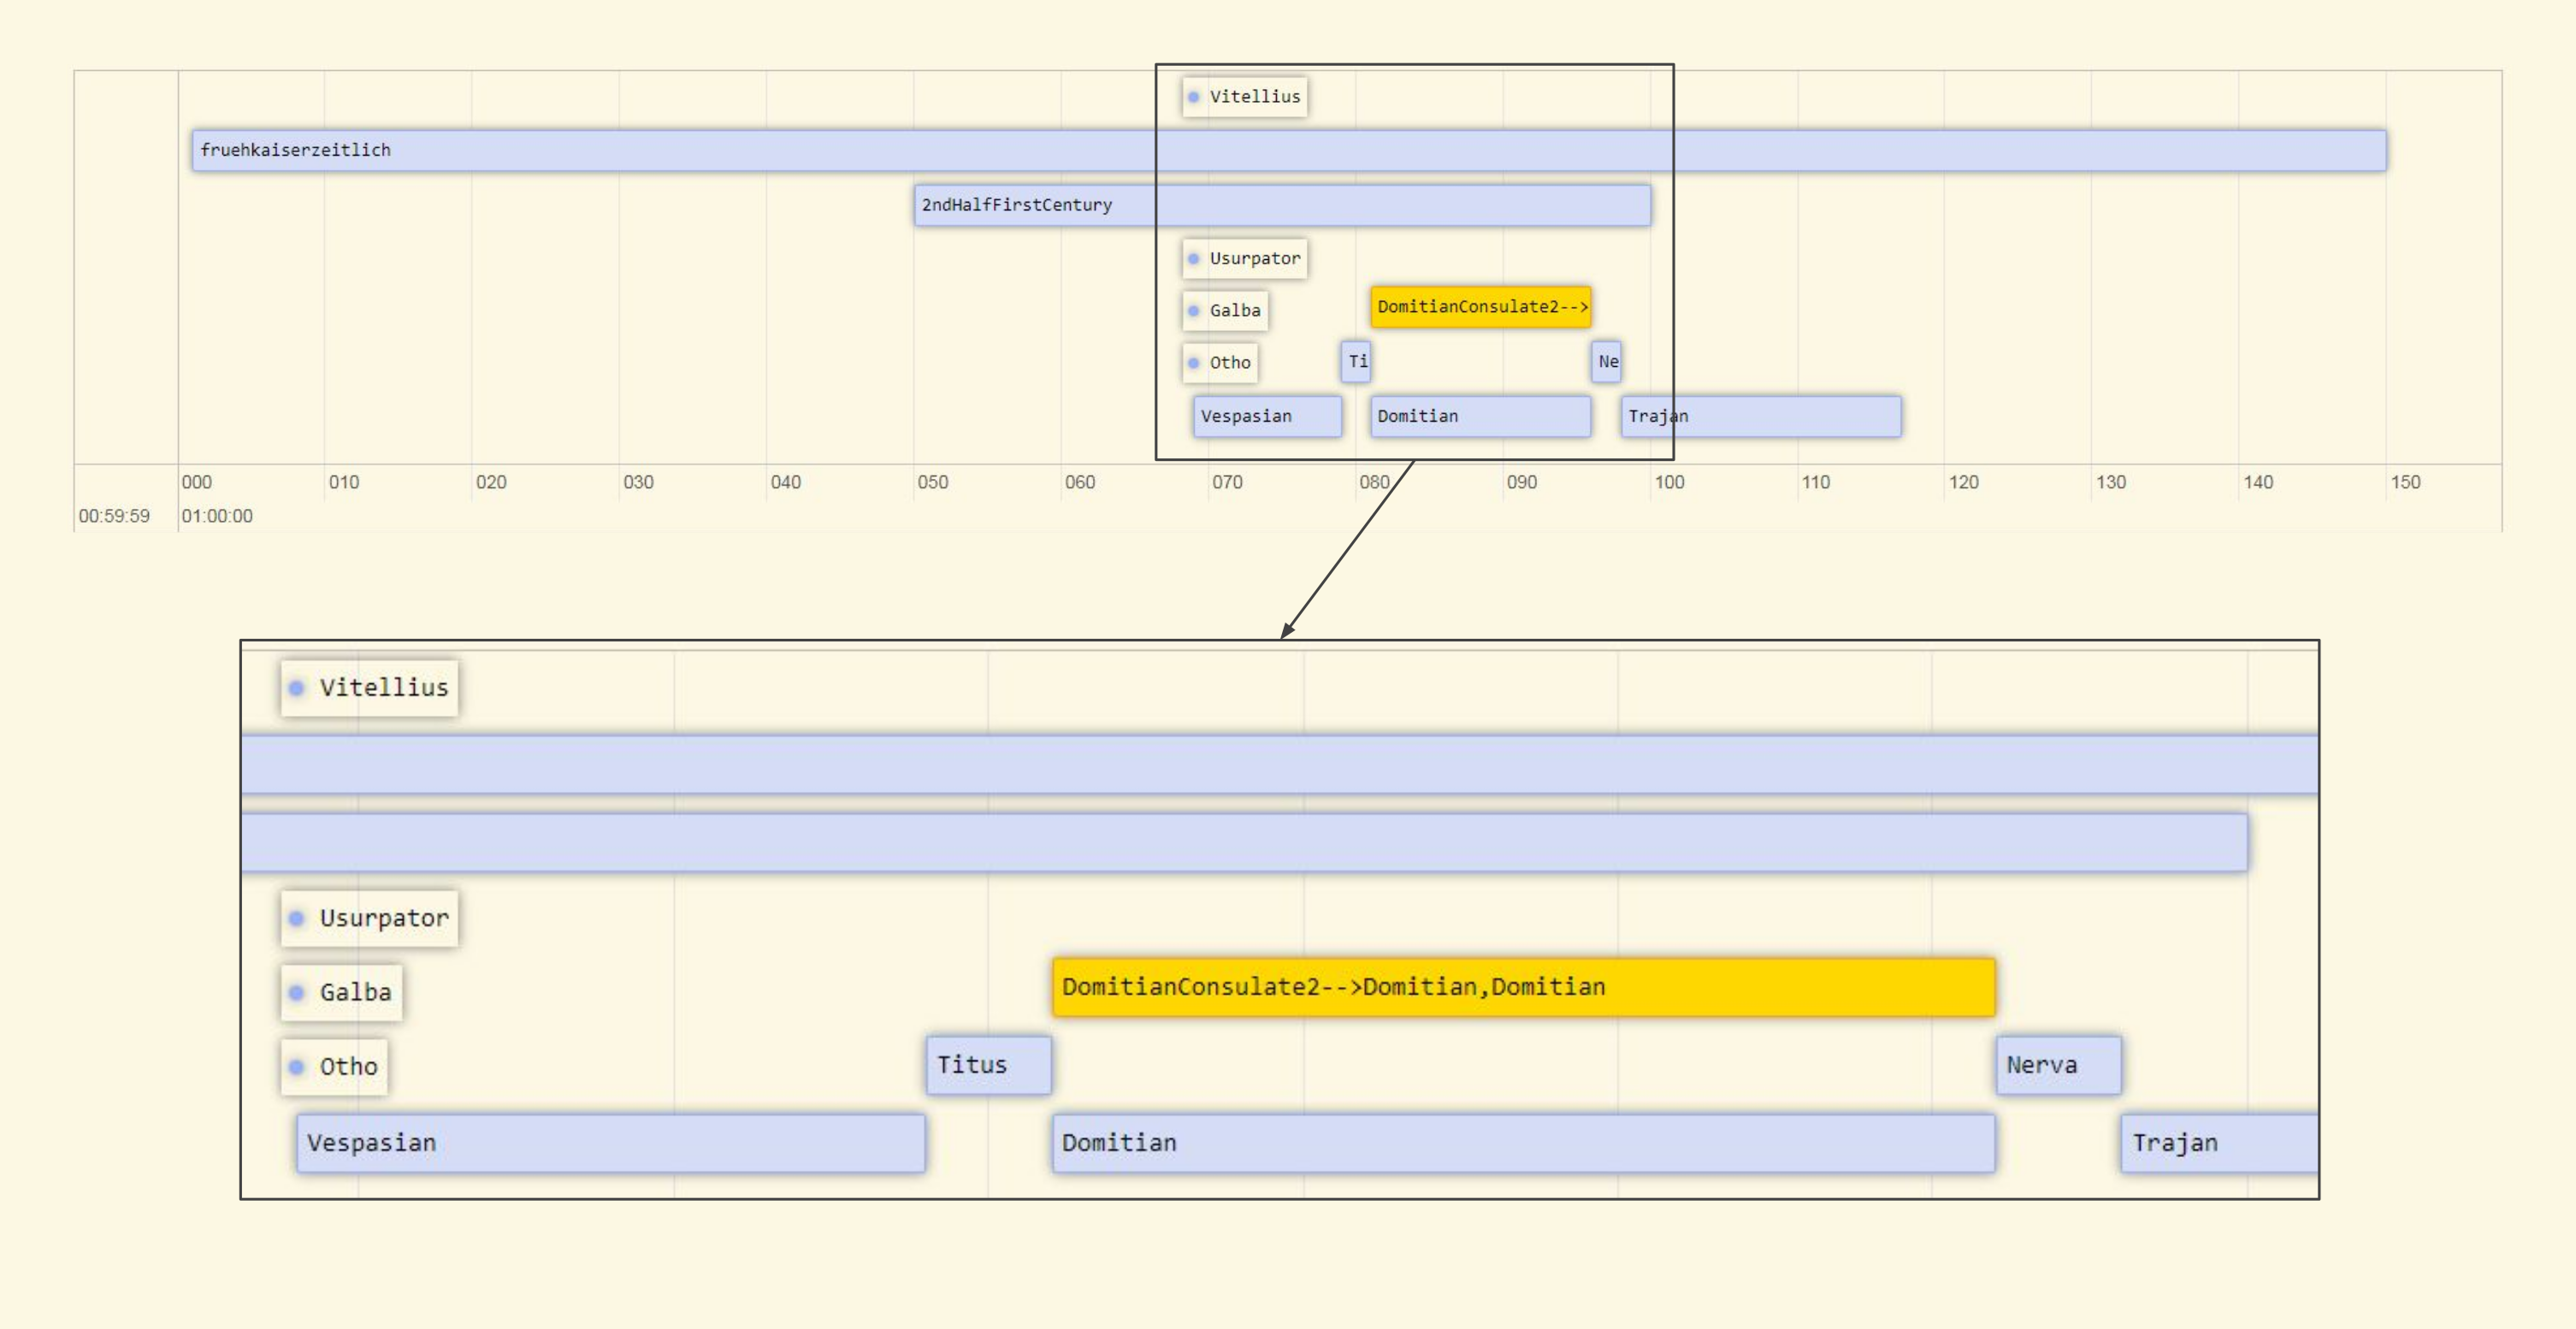Click Nerva range in enlarged view
Viewport: 2576px width, 1329px height.
pos(2058,1065)
